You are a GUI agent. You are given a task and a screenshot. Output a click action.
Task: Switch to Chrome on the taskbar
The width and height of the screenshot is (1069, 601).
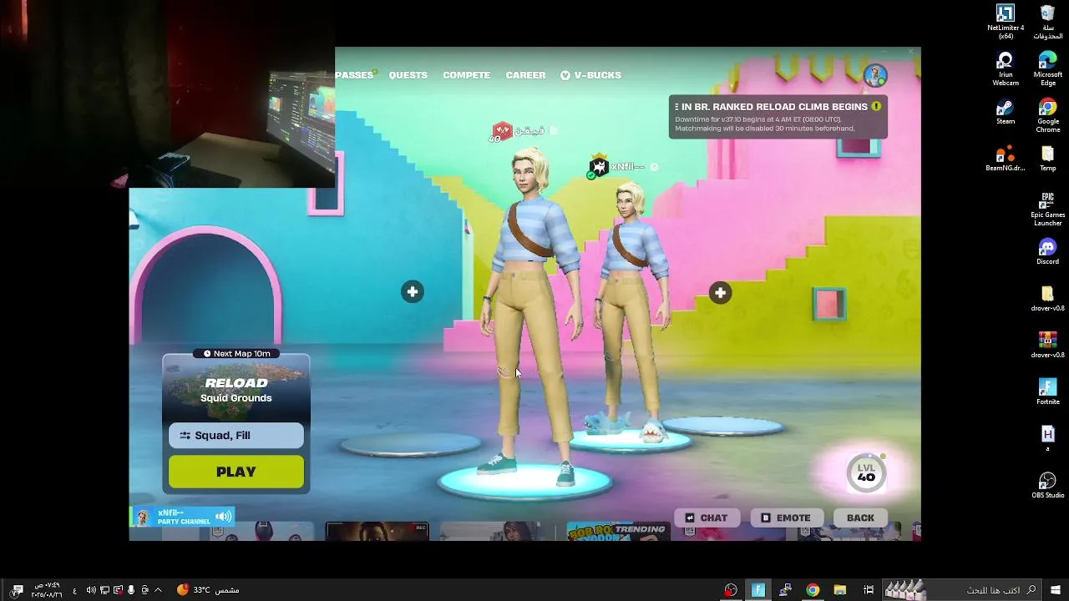click(813, 589)
